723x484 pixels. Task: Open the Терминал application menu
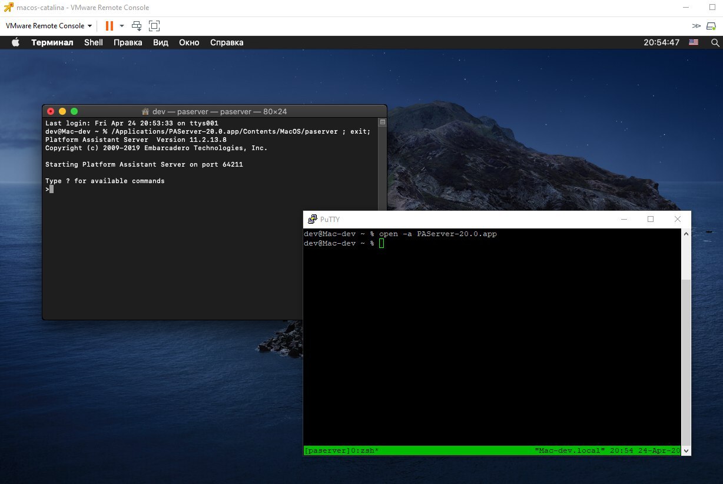tap(52, 42)
